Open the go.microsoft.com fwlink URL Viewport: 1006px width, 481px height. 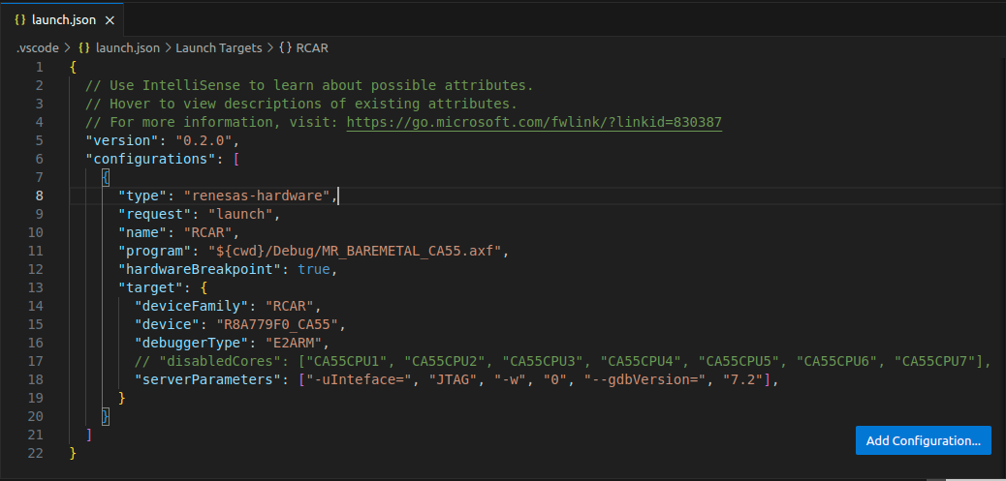coord(534,122)
